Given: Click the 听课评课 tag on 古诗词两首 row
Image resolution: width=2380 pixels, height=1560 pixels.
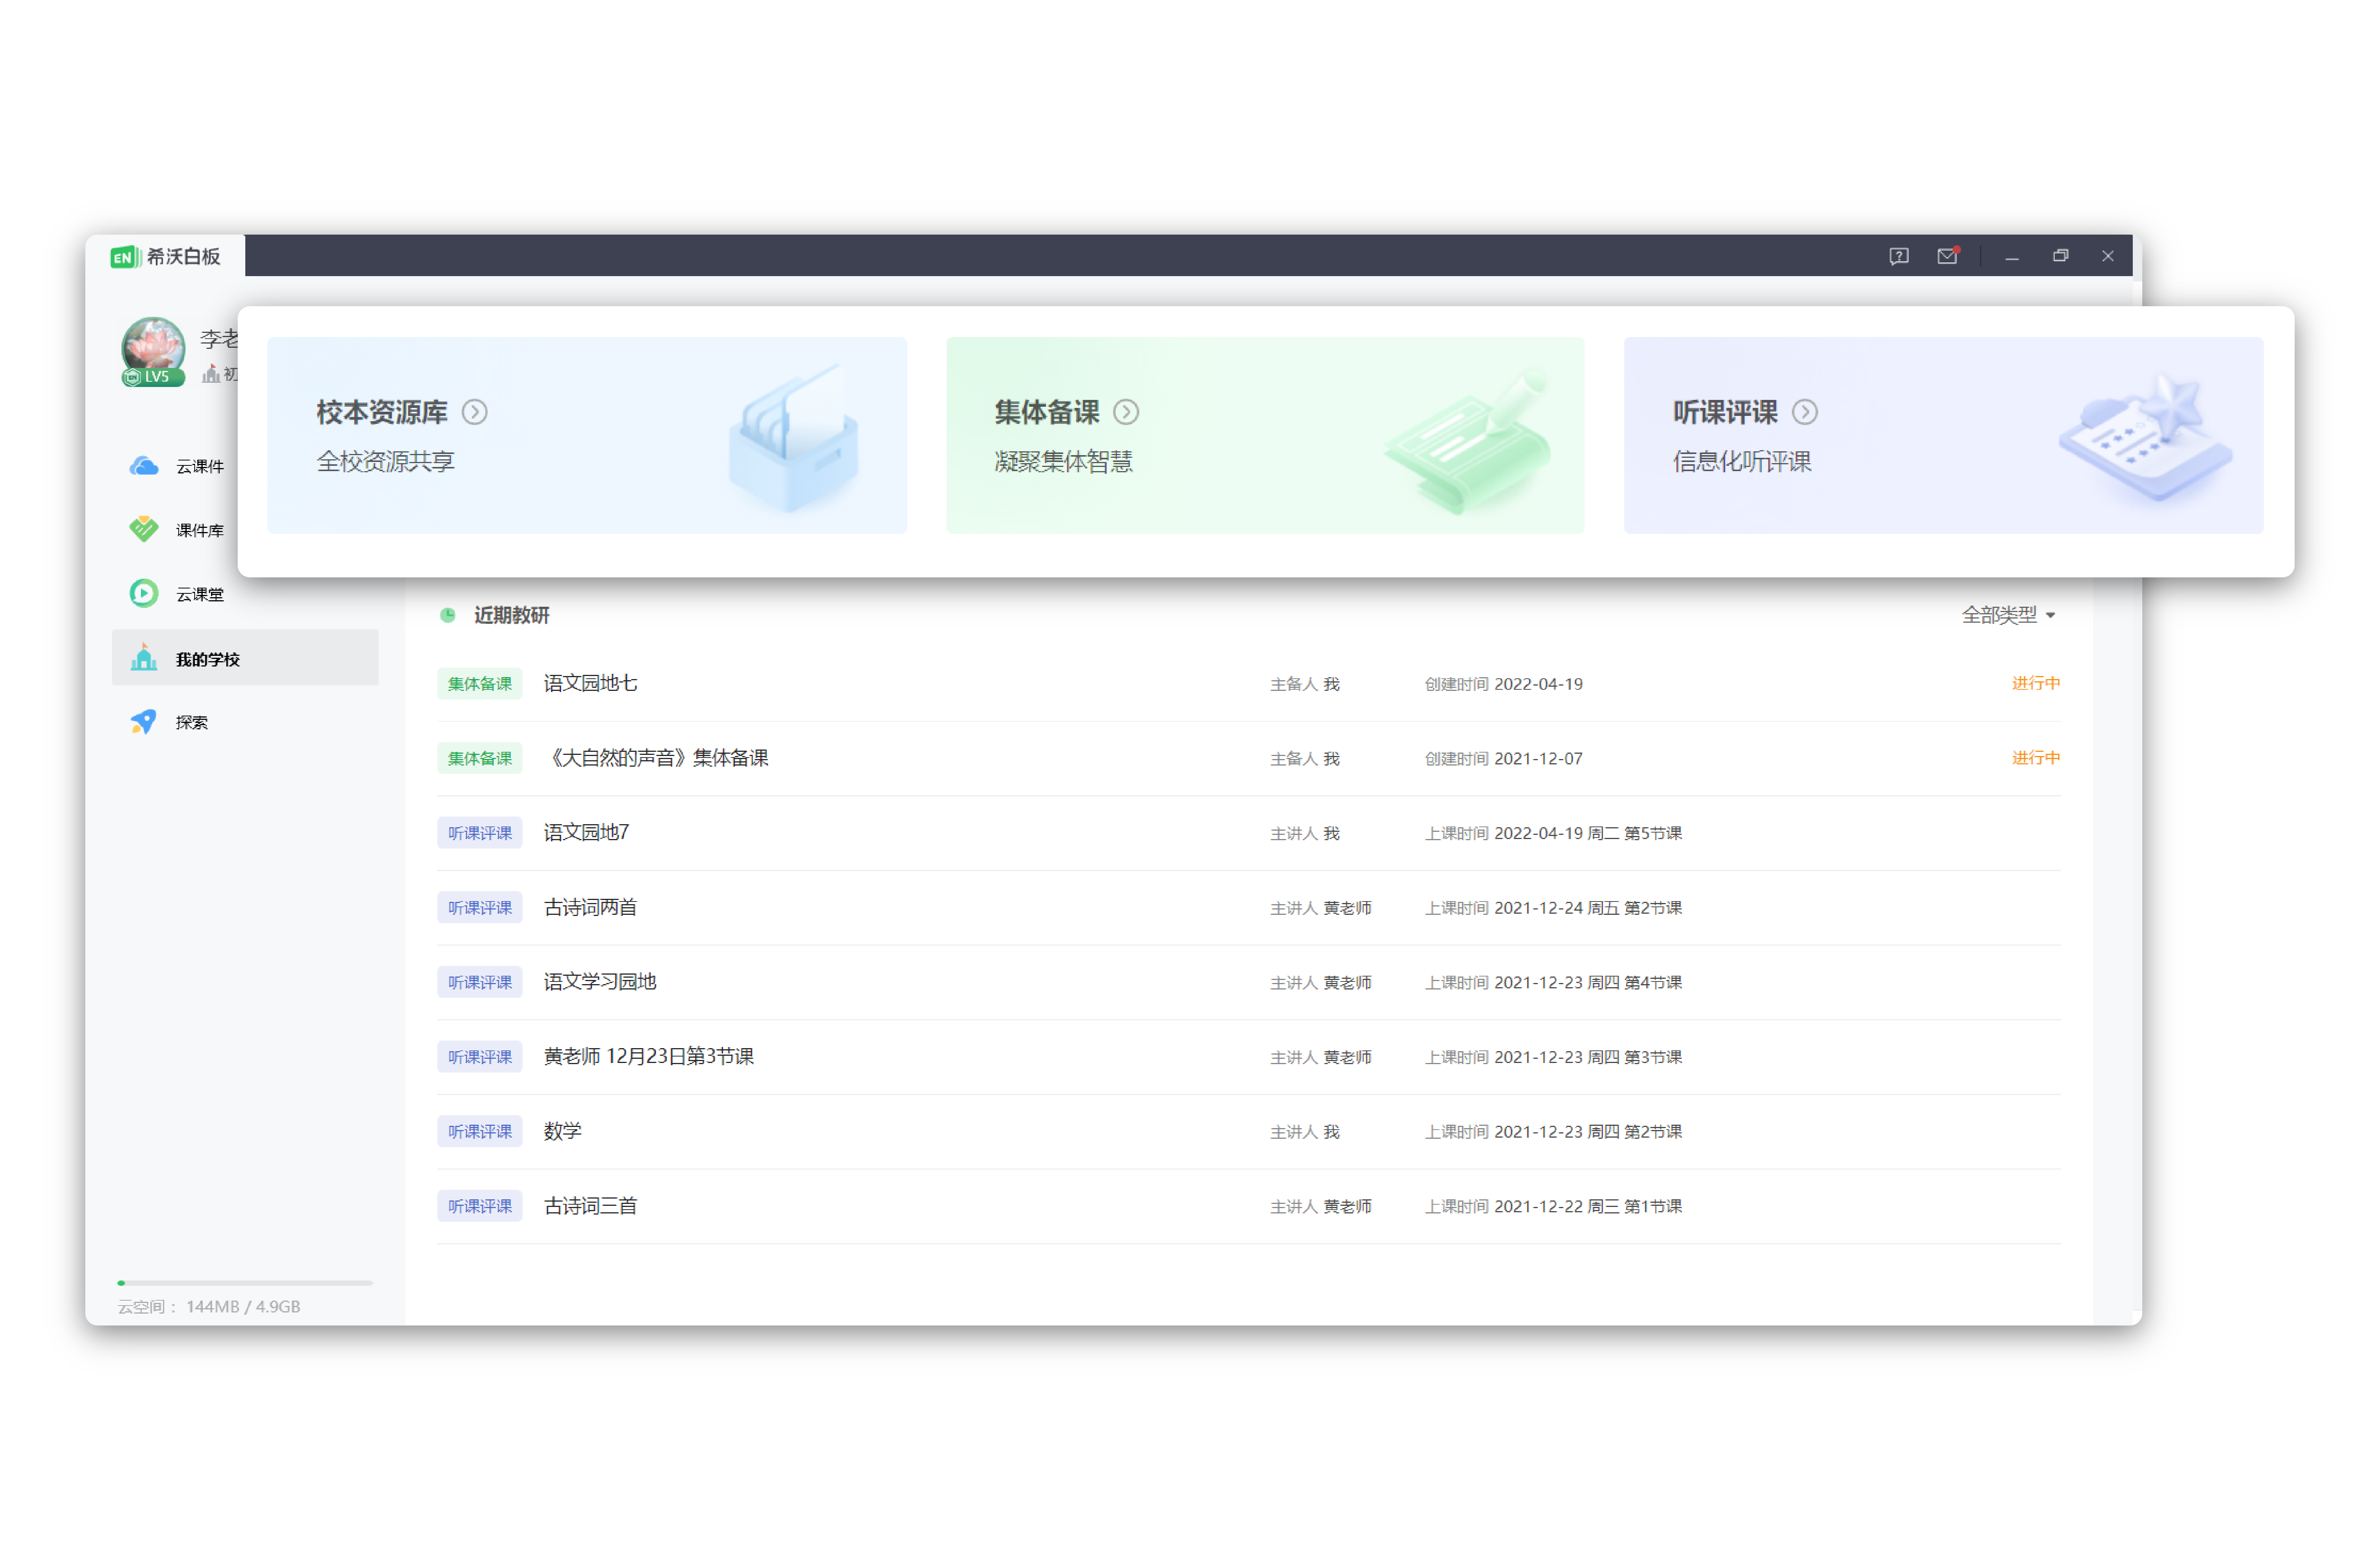Looking at the screenshot, I should [x=480, y=908].
